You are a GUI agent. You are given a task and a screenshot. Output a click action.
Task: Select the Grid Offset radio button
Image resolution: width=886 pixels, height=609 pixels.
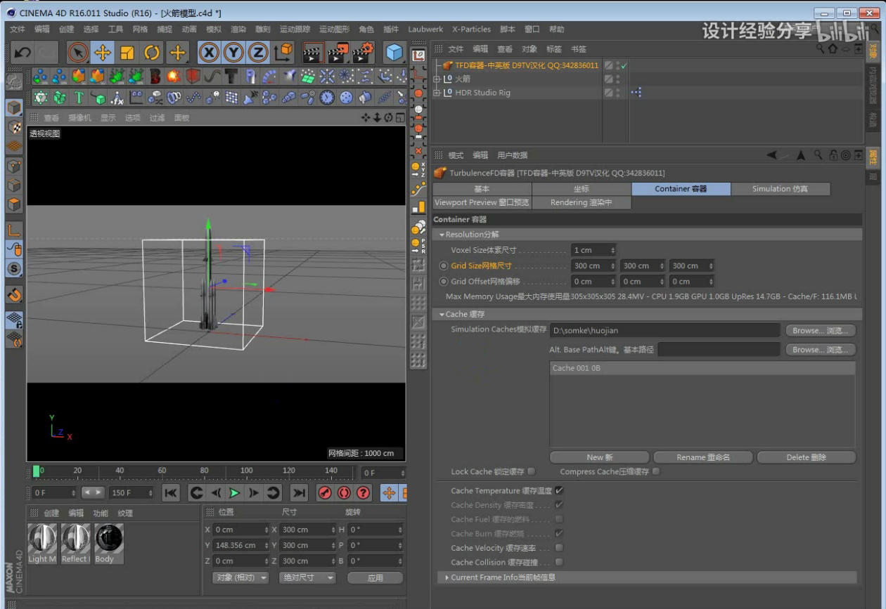(443, 282)
